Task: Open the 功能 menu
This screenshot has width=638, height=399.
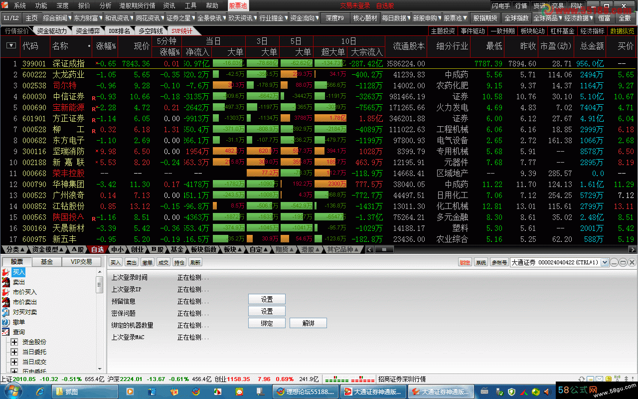Action: point(41,5)
